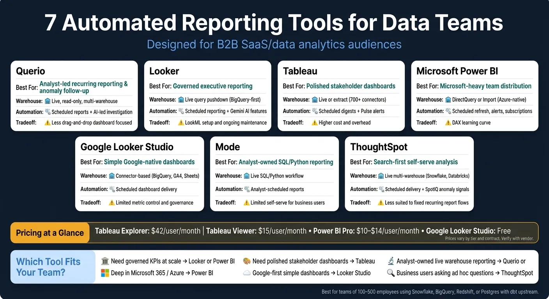Select the "Designed for B2B SaaS/data analytics audiences" subtitle

coord(274,44)
